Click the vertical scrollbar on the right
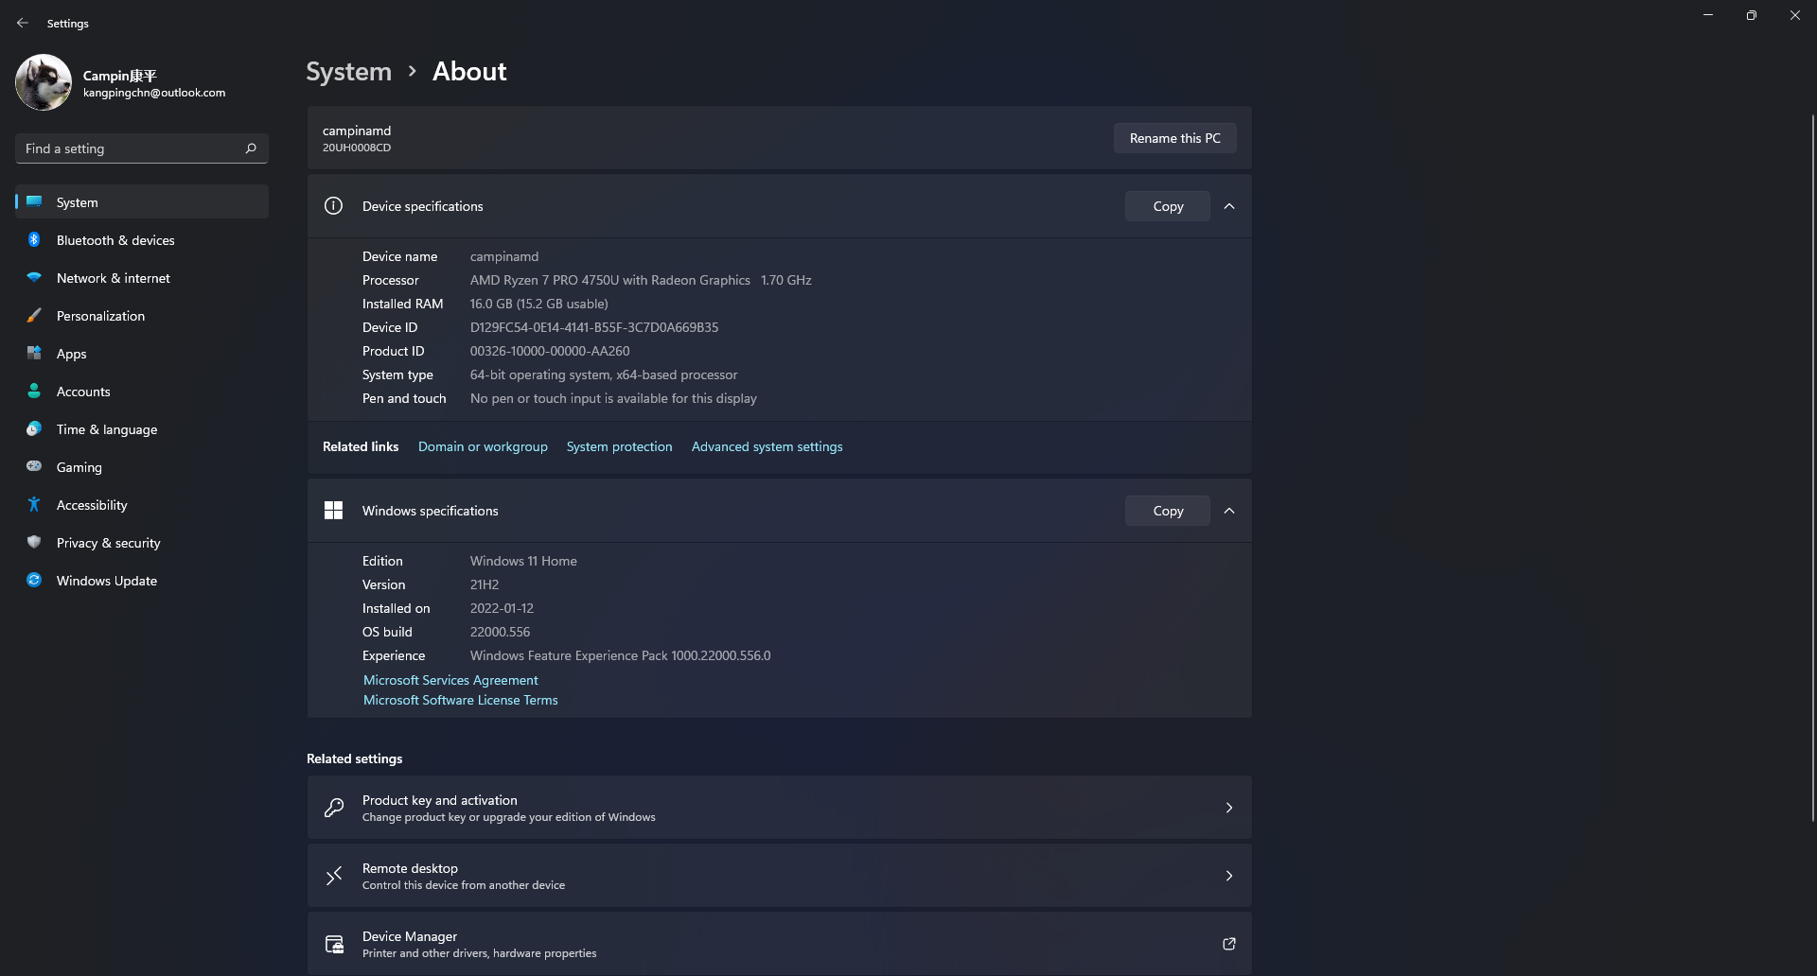This screenshot has width=1817, height=976. click(1812, 467)
